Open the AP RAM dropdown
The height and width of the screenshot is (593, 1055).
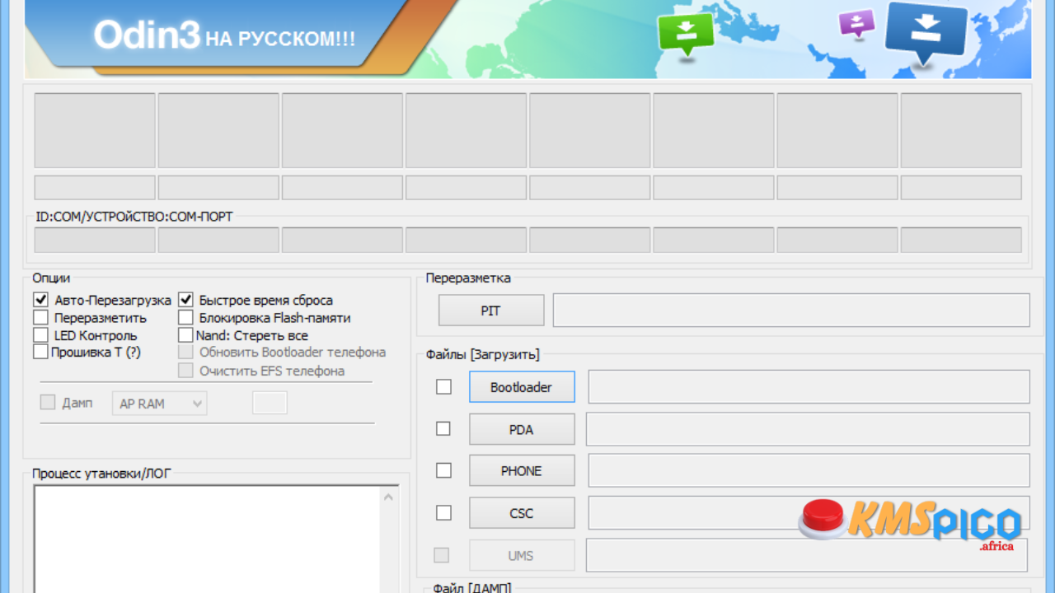click(159, 404)
